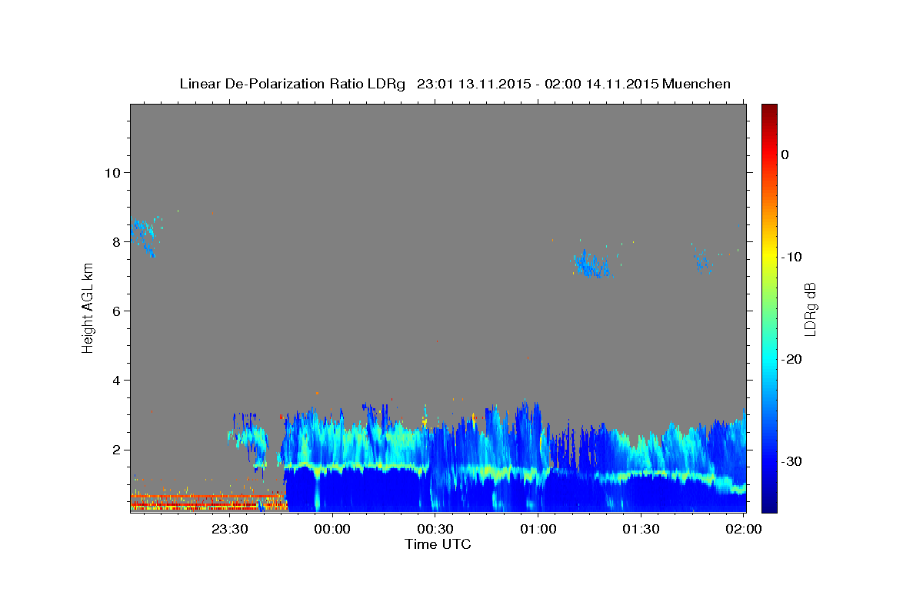Click the plot title 'Linear De-Polarization Ratio LDRg'
The height and width of the screenshot is (615, 923).
coord(292,84)
